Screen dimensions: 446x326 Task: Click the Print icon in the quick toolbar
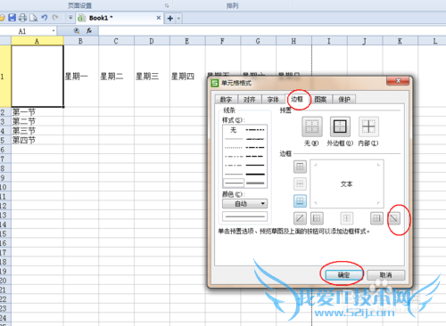pos(22,18)
